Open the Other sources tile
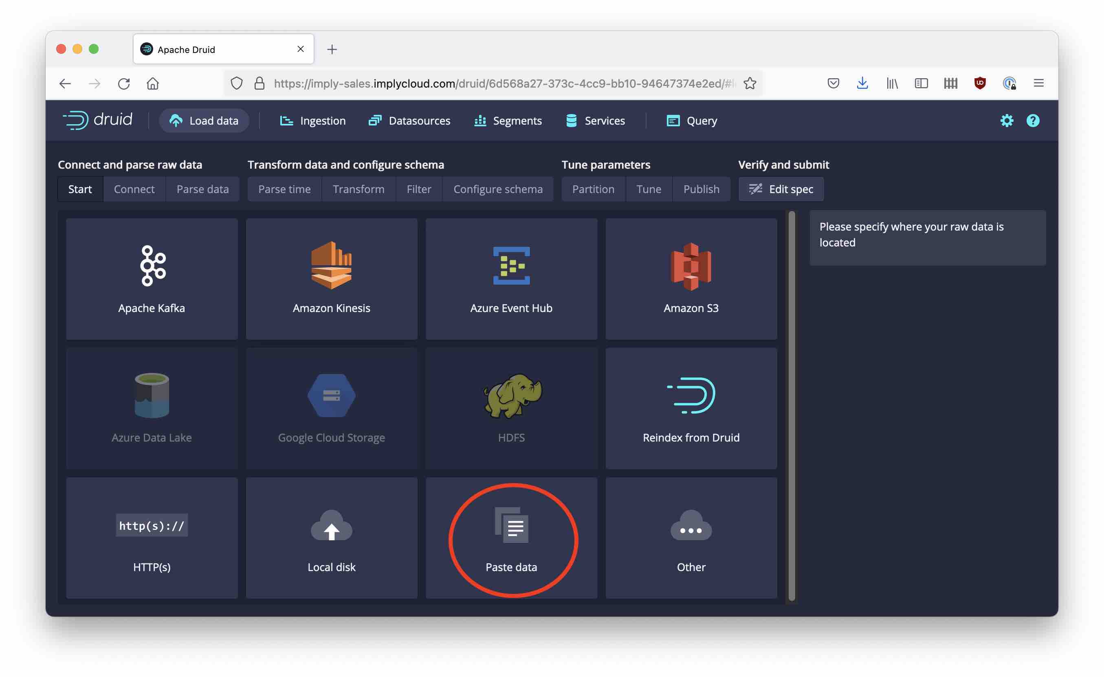Screen dimensions: 1104x677 tap(691, 538)
